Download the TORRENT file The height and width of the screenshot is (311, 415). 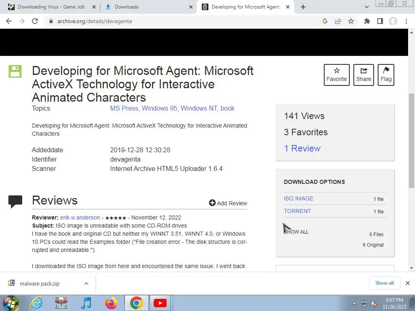pos(297,211)
